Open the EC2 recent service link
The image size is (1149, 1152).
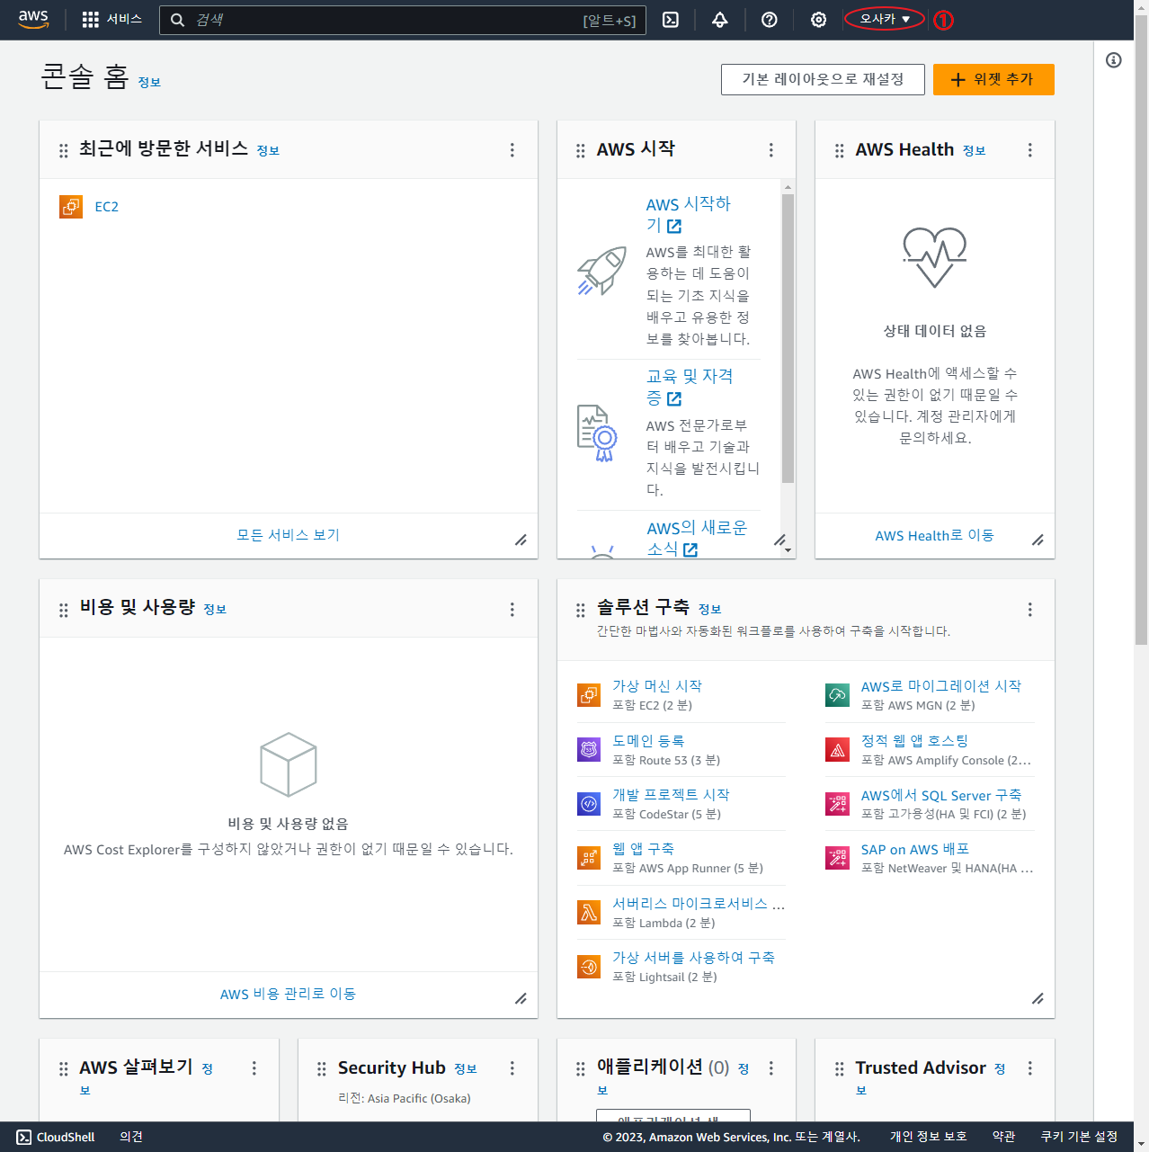point(106,207)
